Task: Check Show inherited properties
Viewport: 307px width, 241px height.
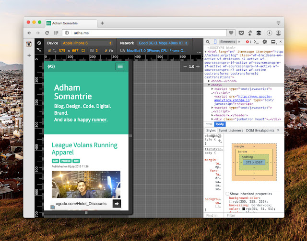Action: [227, 194]
